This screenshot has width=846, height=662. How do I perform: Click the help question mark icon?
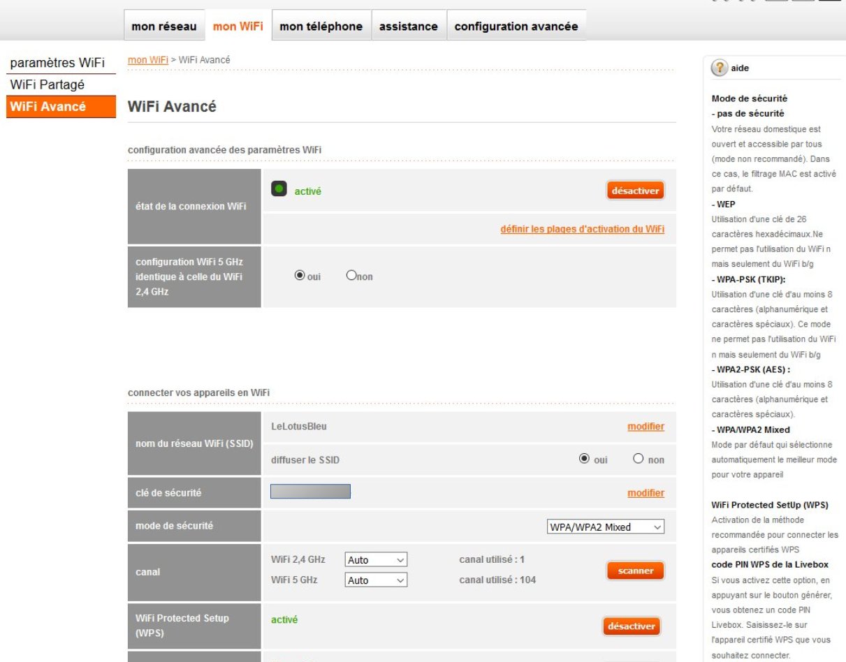(x=720, y=68)
